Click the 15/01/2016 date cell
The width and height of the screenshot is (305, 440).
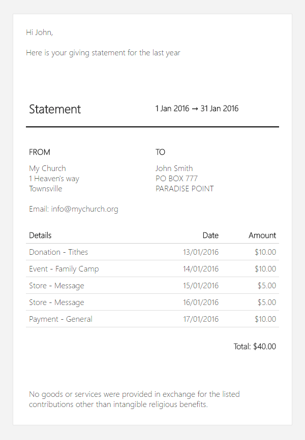coord(201,286)
